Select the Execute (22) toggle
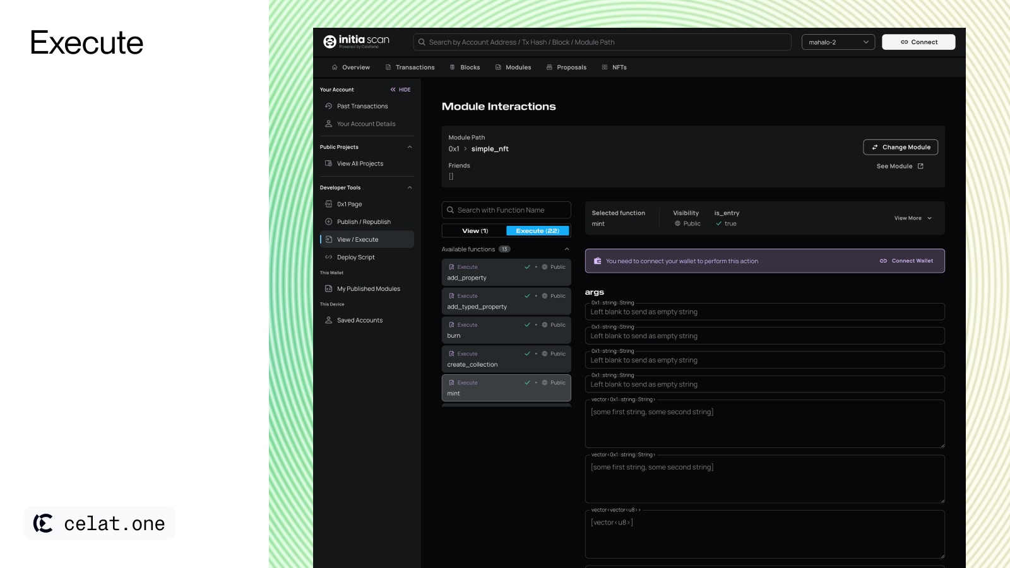Screen dimensions: 1010x568 538,231
